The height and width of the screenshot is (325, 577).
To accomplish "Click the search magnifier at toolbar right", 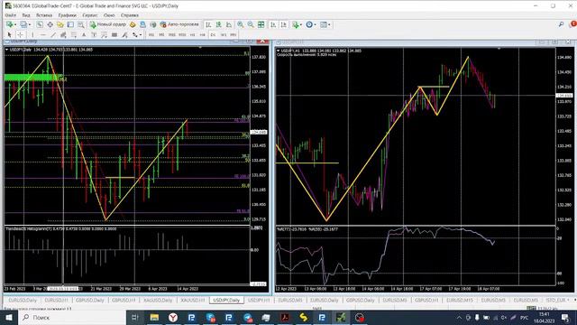I will pos(561,24).
